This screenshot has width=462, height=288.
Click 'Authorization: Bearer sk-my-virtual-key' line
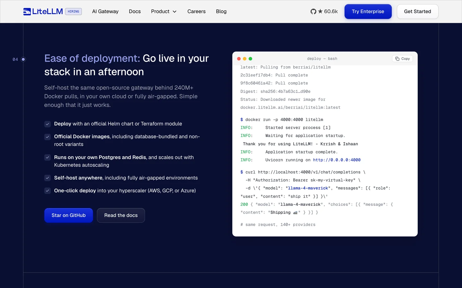coord(303,180)
